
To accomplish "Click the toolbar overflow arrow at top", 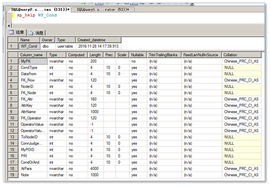I will pos(192,4).
